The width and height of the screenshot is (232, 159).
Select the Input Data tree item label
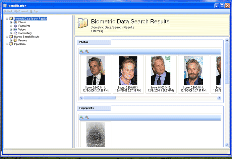(20, 44)
